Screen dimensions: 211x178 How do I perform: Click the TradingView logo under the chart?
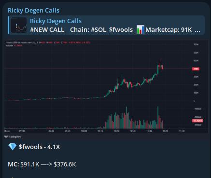click(x=13, y=137)
